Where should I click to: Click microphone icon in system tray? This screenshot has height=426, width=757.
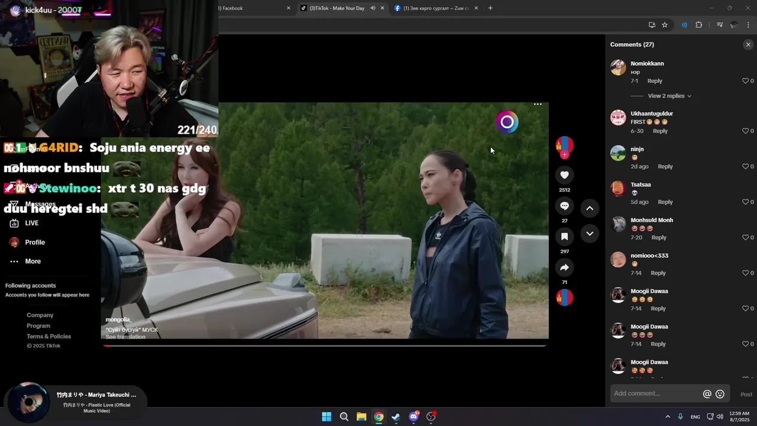click(x=681, y=417)
